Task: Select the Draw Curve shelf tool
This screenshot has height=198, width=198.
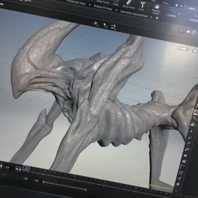Action: pyautogui.click(x=103, y=2)
